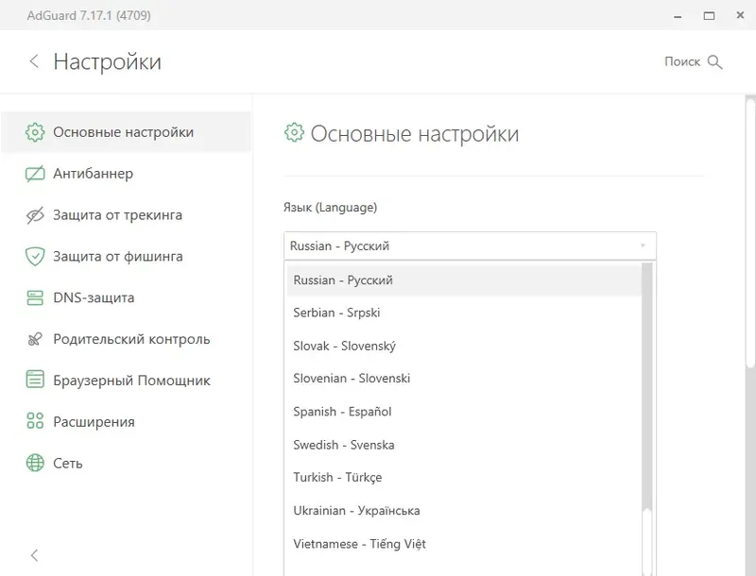Select Vietnamese - Tiếng Việt language
Viewport: 756px width, 576px height.
pyautogui.click(x=464, y=544)
